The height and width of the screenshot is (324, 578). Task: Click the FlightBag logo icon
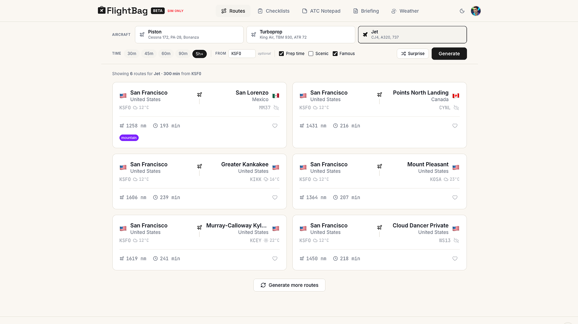101,10
